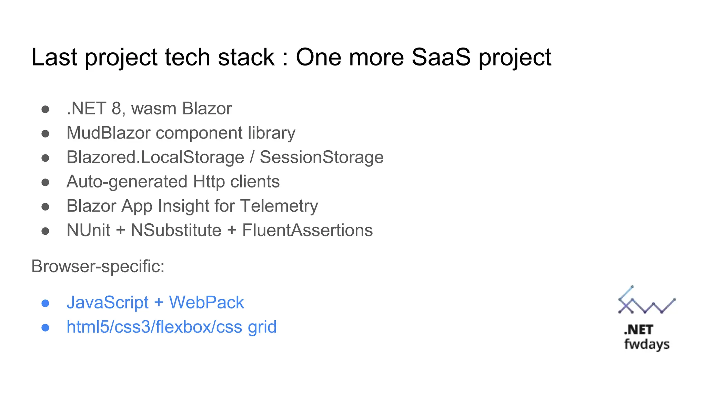Click the bullet dot before MudBlazor
This screenshot has height=397, width=706.
45,134
